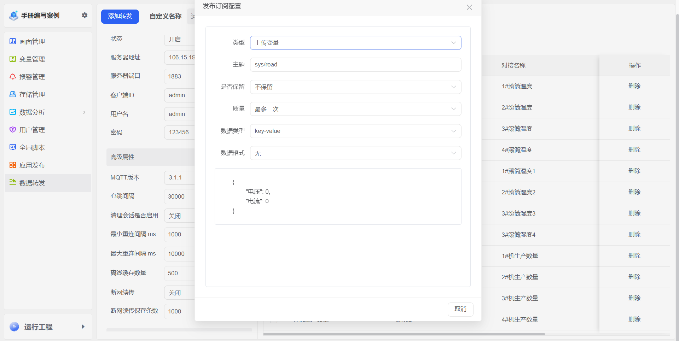Select the 画面管理 screen icon in sidebar
679x341 pixels.
click(x=13, y=41)
